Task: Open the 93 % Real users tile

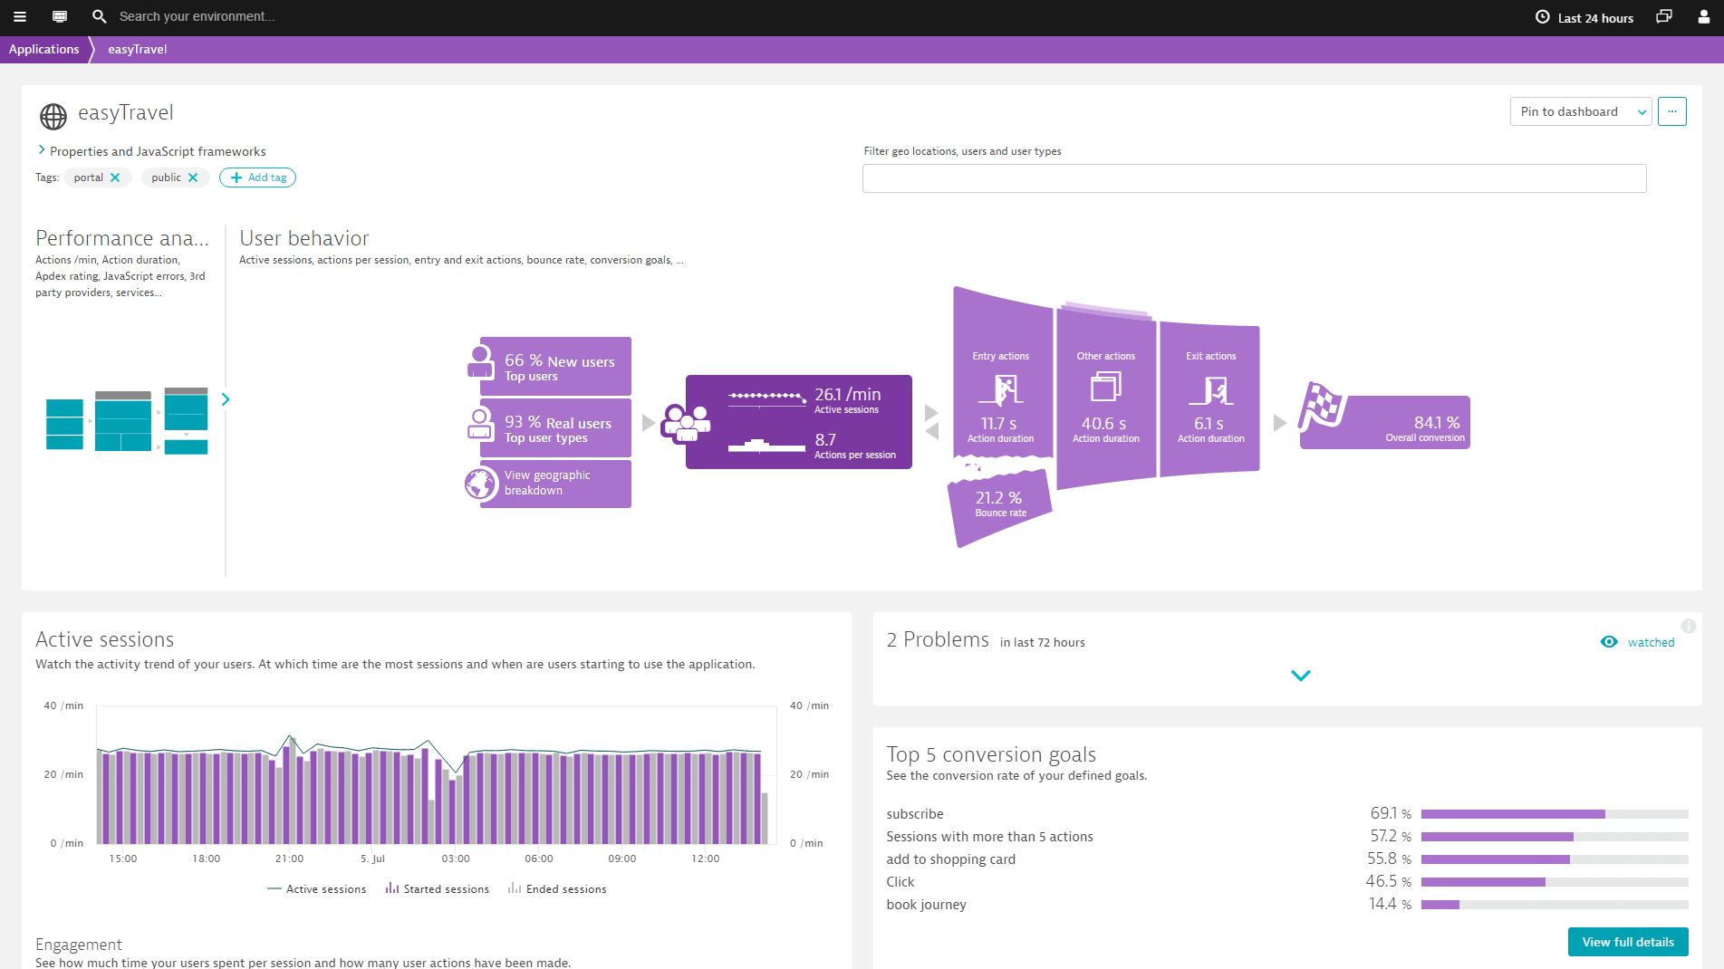Action: [x=555, y=428]
